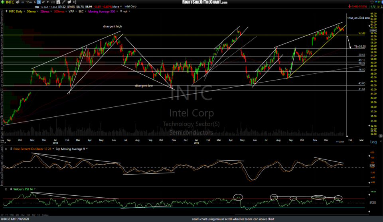
Task: Click the Intel Corp company name
Action: [130, 7]
